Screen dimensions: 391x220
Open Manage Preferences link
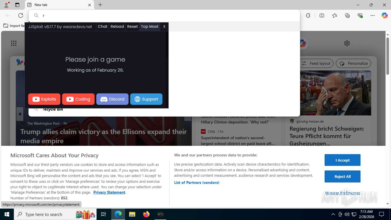coord(342,193)
